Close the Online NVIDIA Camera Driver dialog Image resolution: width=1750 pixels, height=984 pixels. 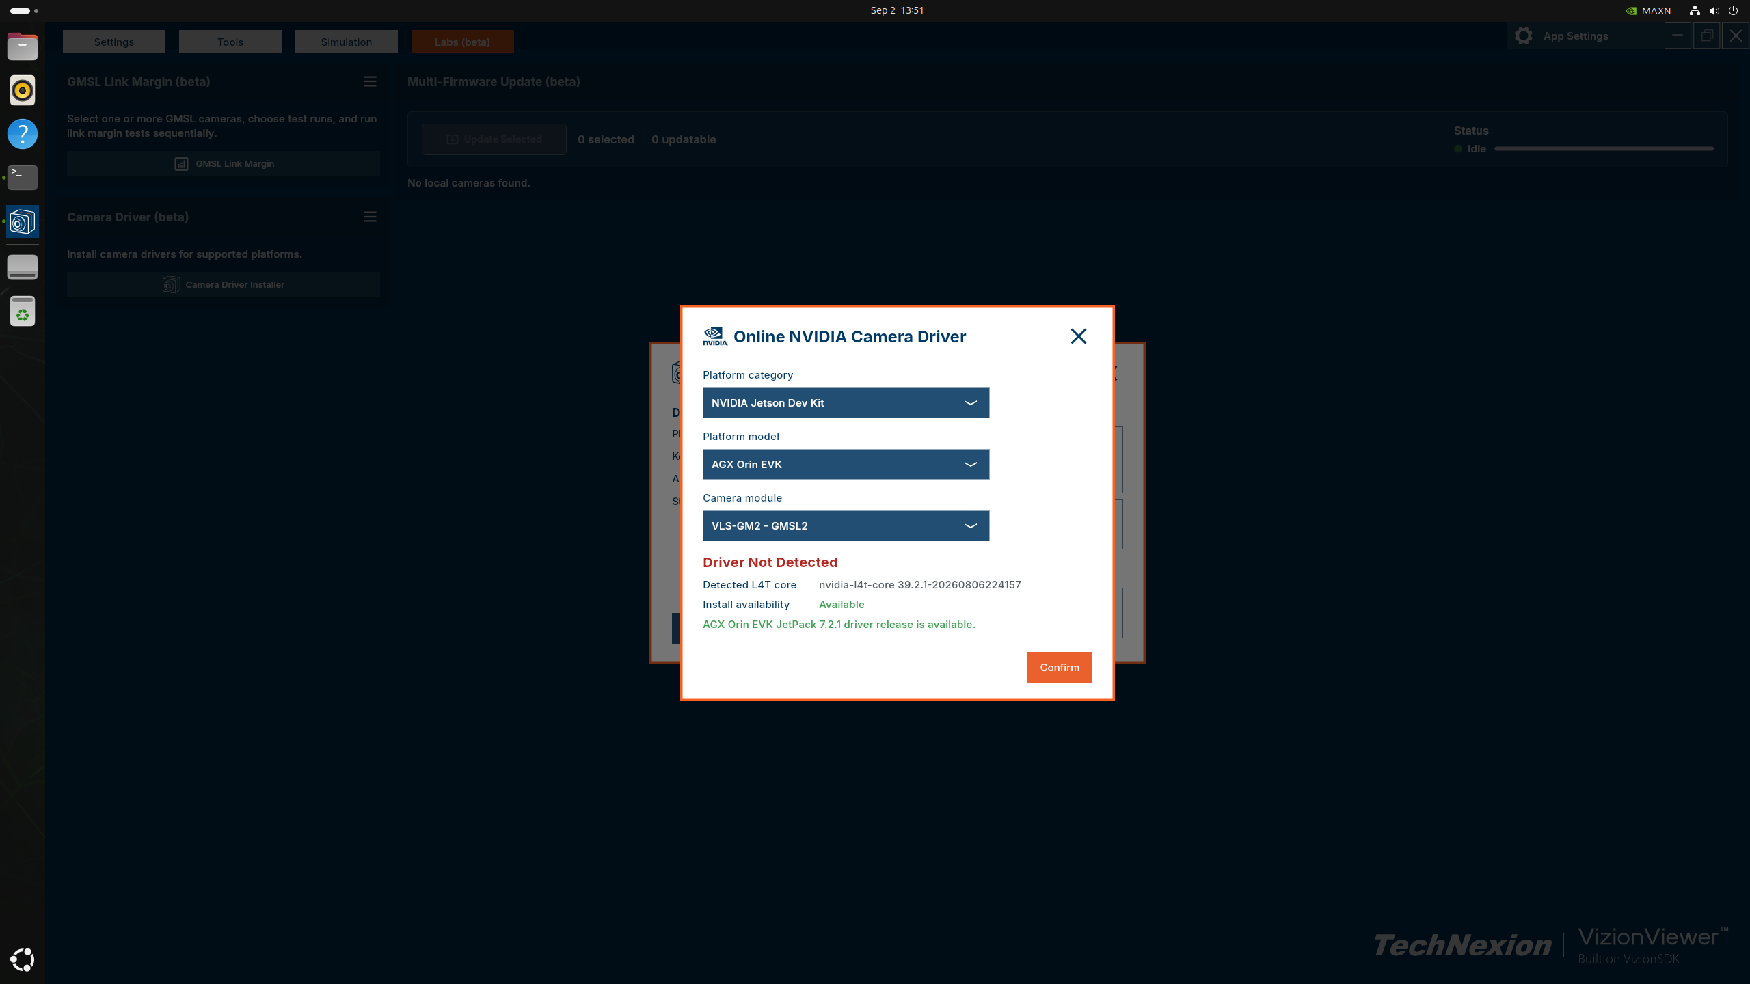[x=1078, y=336]
